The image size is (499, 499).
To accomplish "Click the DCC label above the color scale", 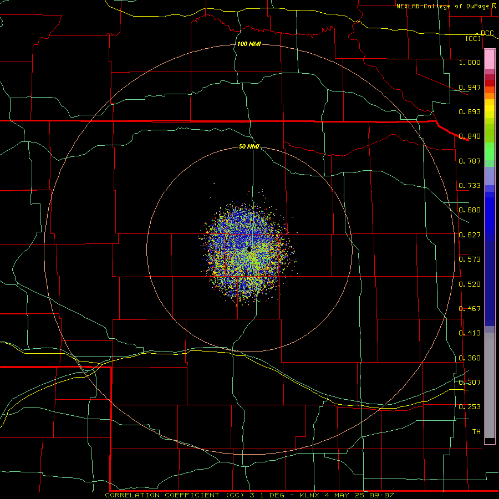I will click(487, 33).
